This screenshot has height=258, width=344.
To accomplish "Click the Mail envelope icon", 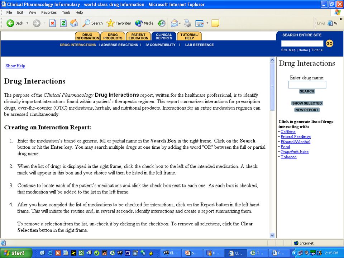I will [174, 23].
